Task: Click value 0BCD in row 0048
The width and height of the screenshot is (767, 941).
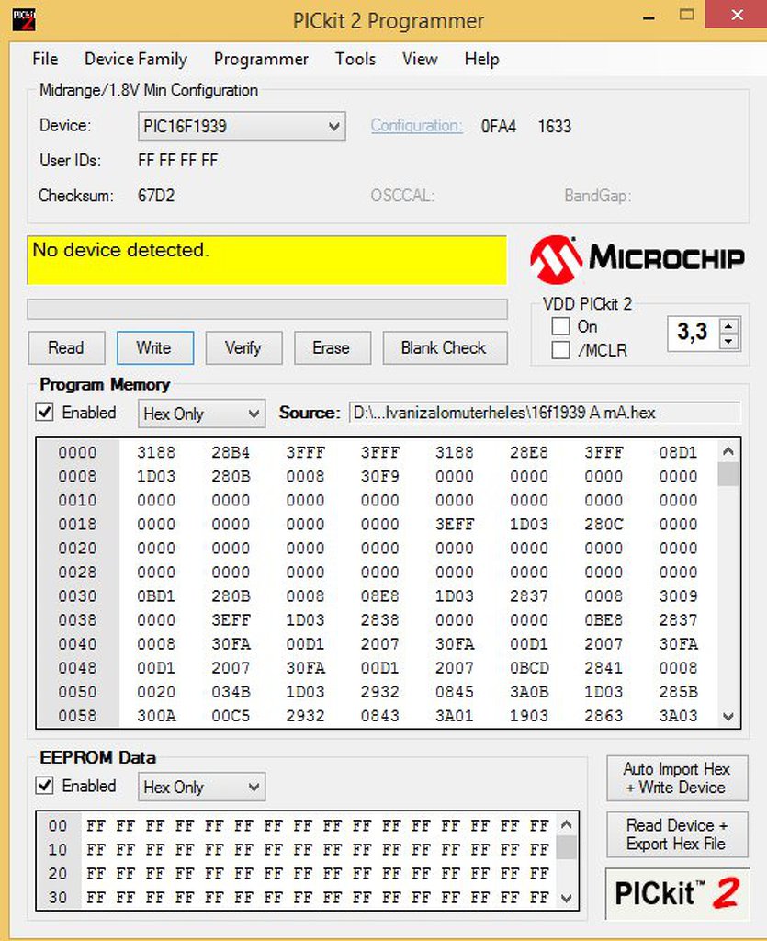Action: coord(529,668)
